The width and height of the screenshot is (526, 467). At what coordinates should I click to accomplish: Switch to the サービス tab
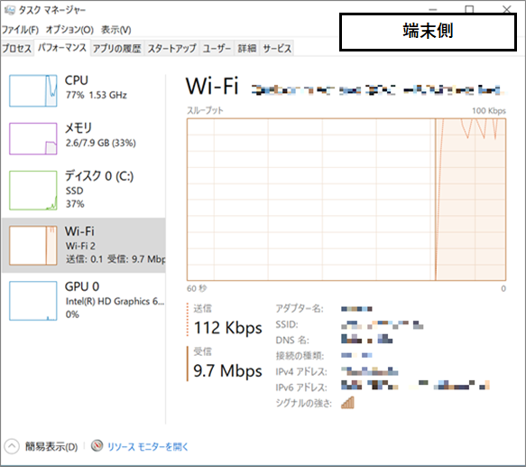[x=277, y=49]
